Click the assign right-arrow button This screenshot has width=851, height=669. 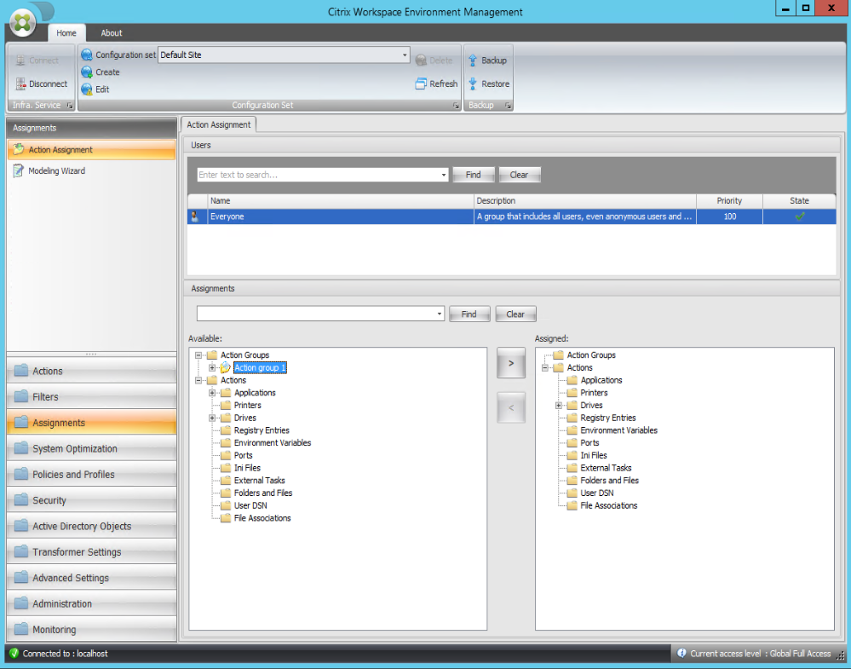[x=511, y=363]
